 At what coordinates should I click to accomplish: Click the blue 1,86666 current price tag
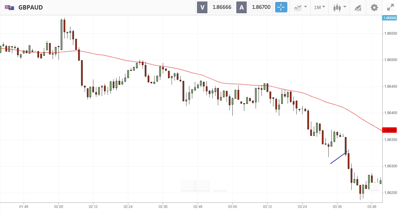[x=389, y=18]
